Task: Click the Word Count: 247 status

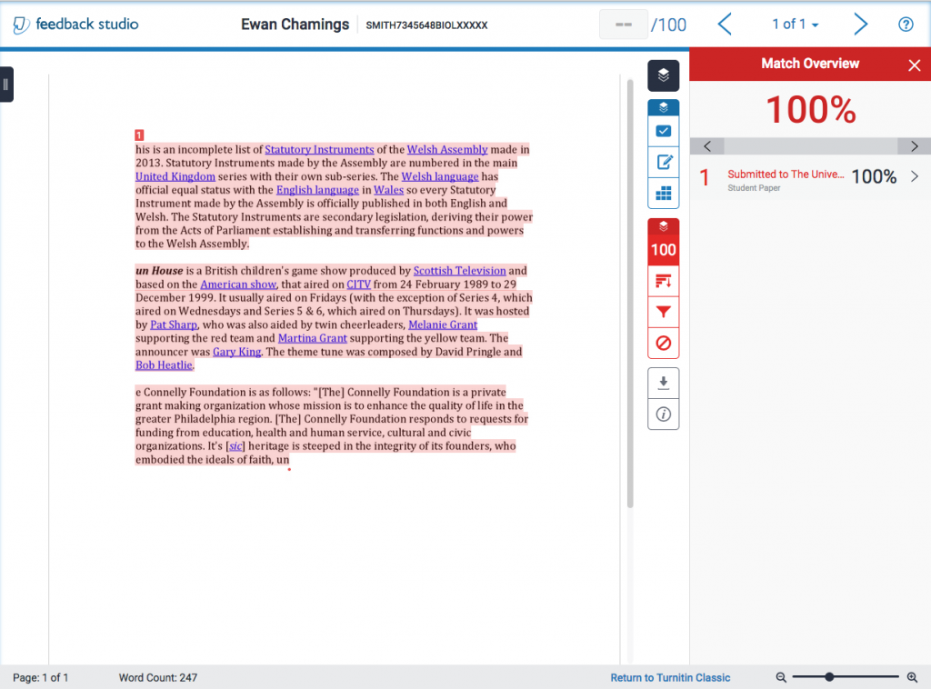Action: click(x=158, y=678)
